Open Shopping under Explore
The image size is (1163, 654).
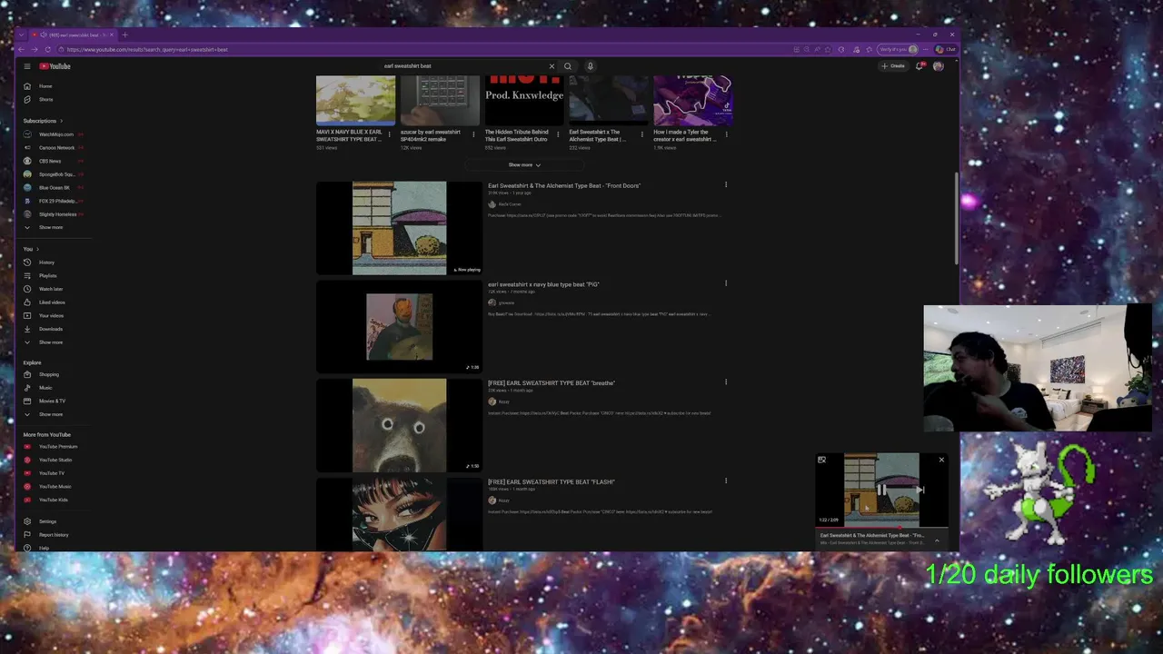48,374
